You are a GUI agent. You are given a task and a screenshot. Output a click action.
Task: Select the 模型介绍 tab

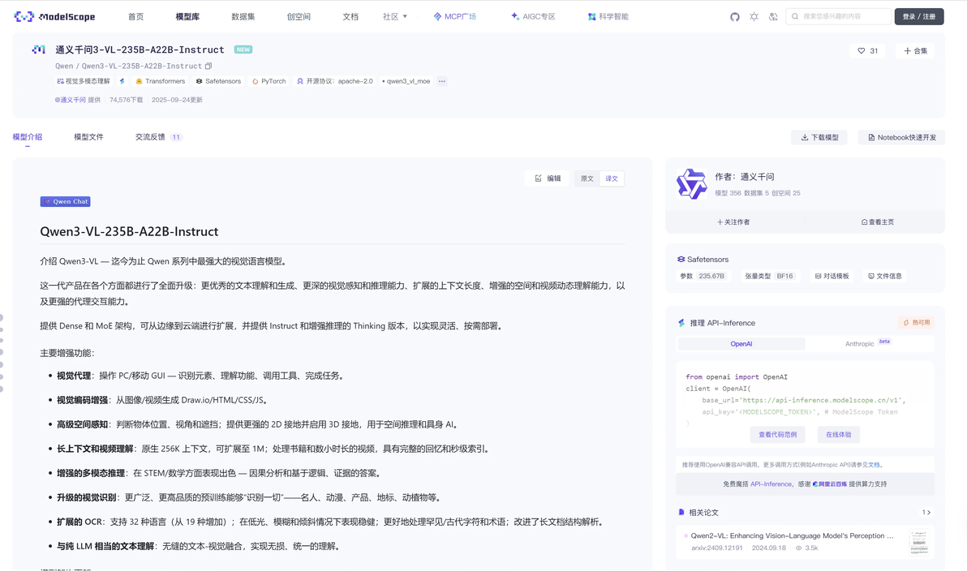(27, 137)
